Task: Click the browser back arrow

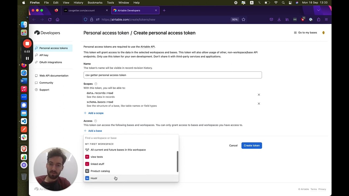Action: tap(34, 20)
